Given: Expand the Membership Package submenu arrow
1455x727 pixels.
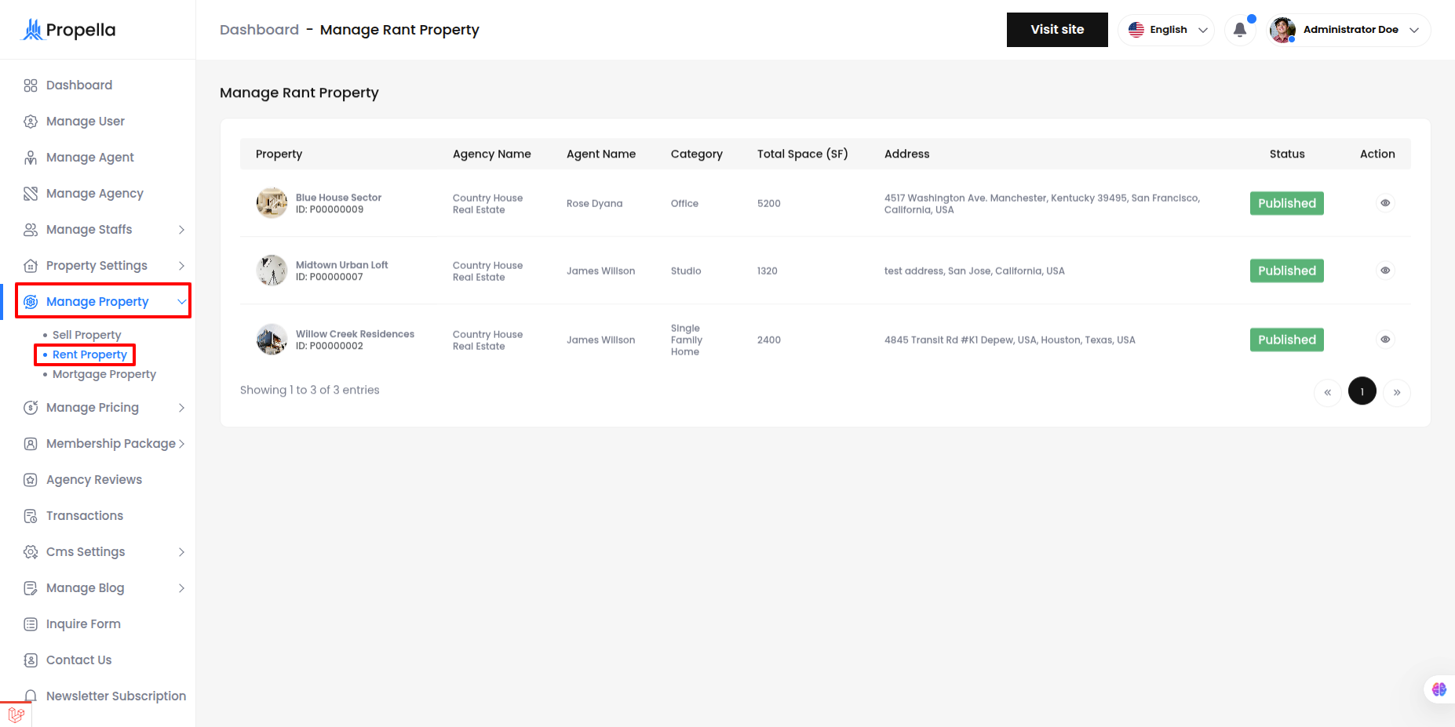Looking at the screenshot, I should tap(181, 444).
